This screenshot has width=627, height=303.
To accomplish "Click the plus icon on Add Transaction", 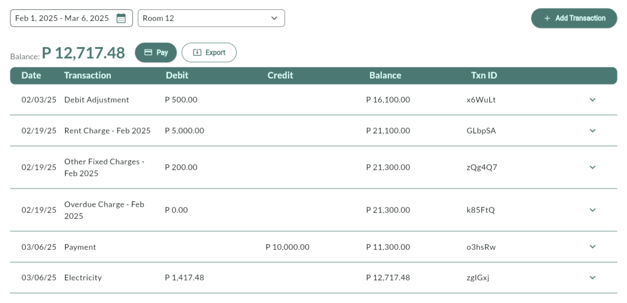I will pos(547,18).
